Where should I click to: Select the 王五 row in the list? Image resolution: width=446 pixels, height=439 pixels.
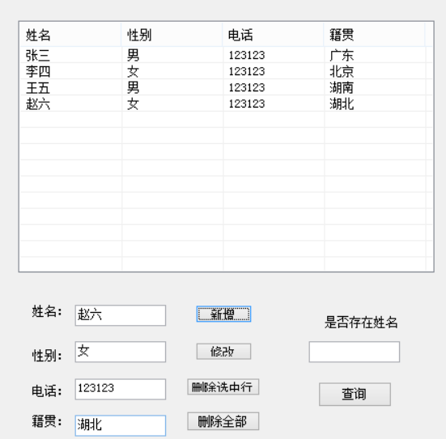(226, 87)
